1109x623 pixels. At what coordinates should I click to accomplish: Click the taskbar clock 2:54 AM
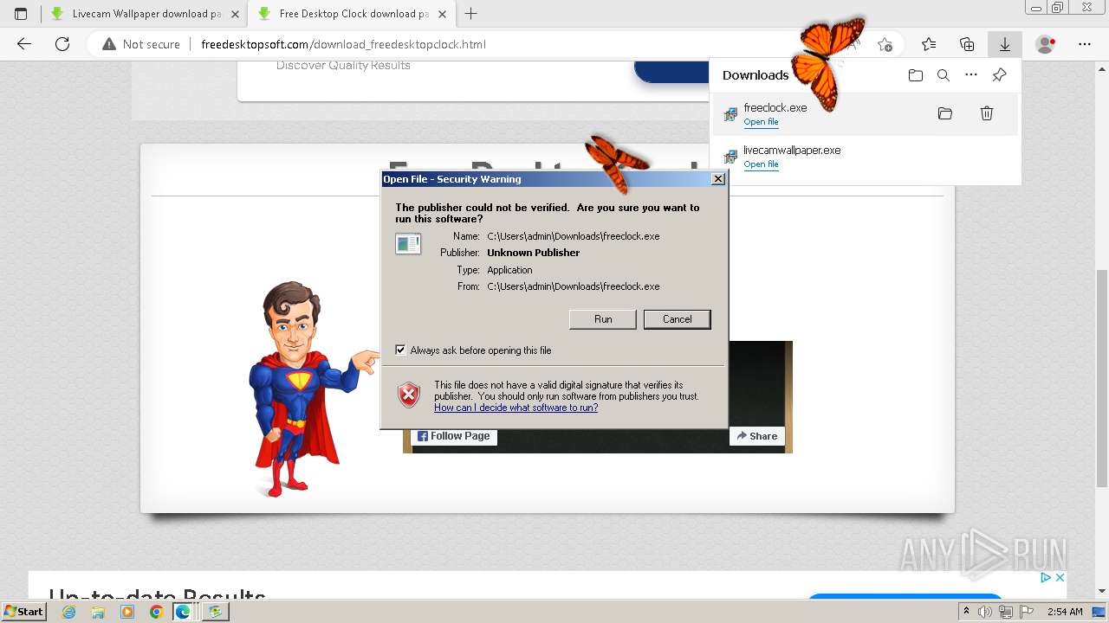click(x=1064, y=612)
